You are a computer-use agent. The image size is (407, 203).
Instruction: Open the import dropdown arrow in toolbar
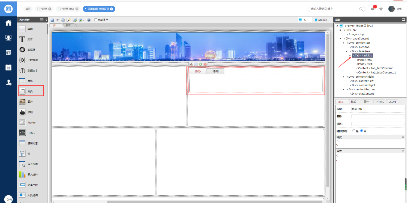[x=84, y=20]
